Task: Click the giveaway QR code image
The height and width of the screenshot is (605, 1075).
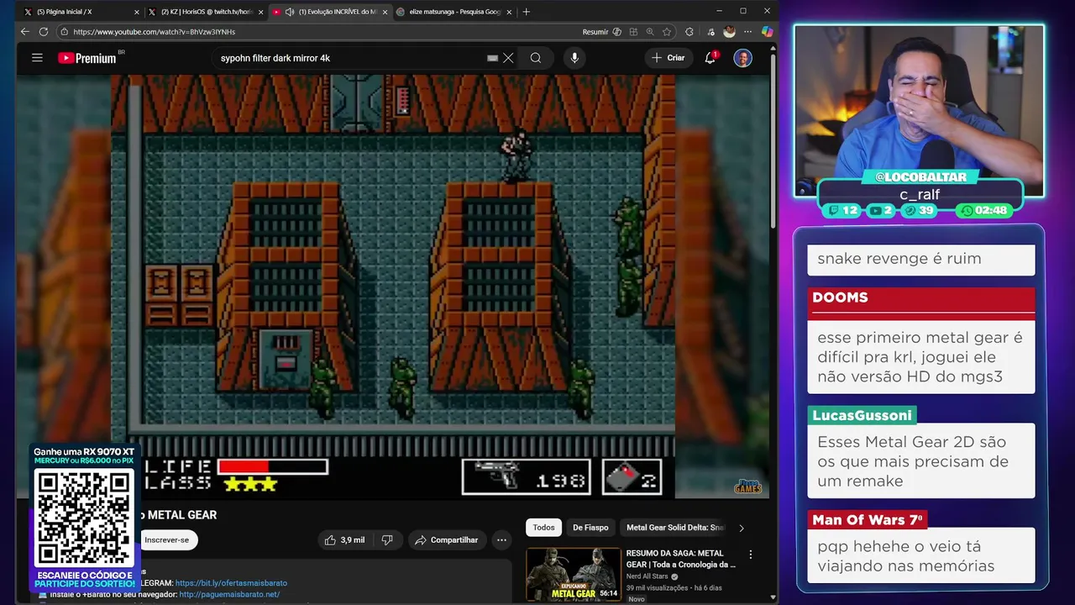Action: (84, 518)
